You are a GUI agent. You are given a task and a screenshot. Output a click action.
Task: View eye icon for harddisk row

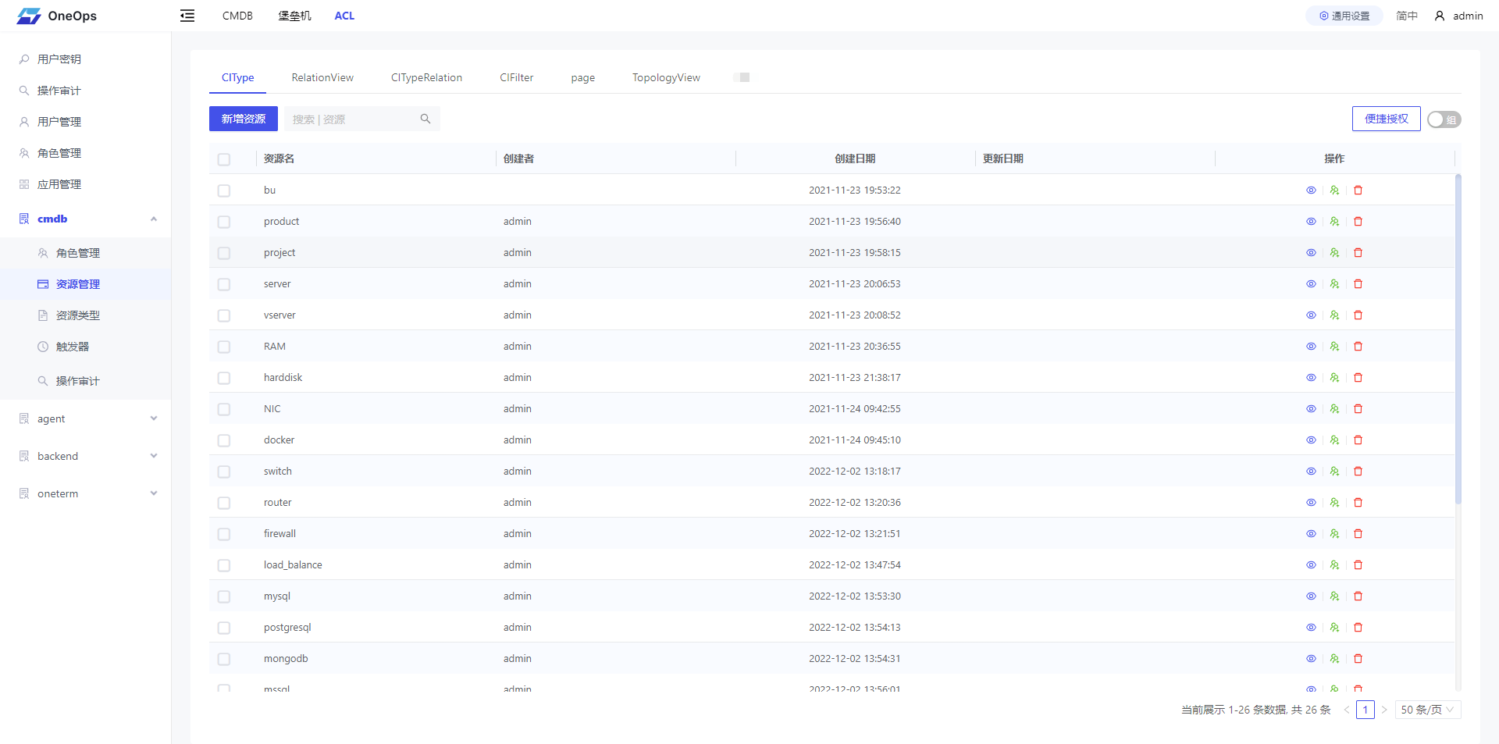point(1311,377)
